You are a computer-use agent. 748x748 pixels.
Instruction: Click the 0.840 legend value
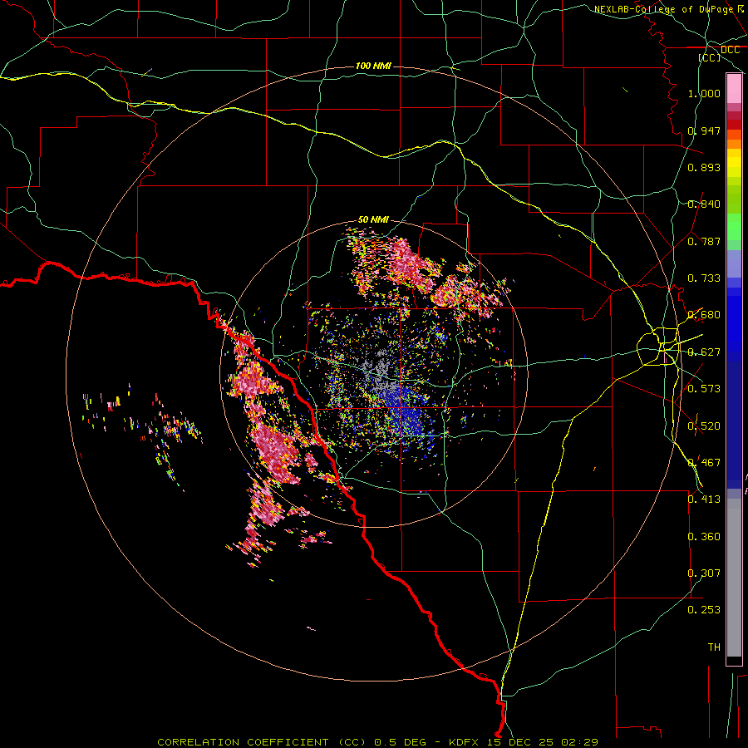(704, 204)
